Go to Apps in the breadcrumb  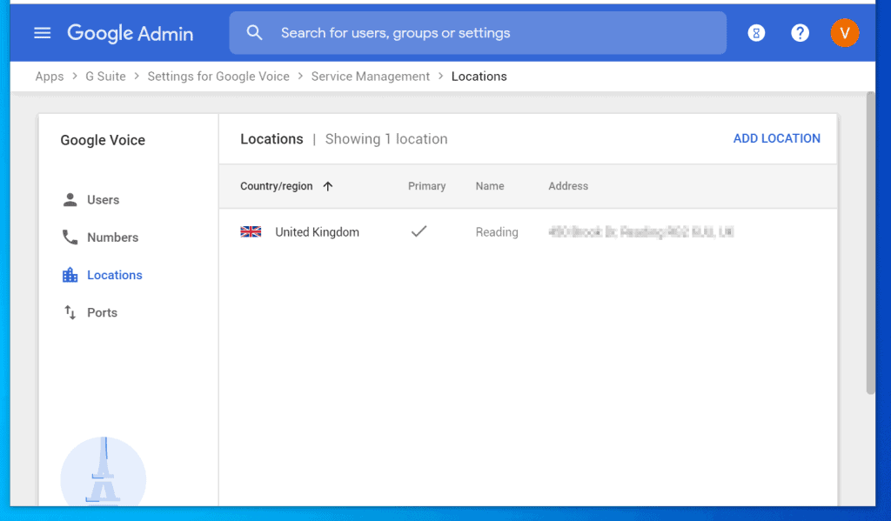point(50,77)
